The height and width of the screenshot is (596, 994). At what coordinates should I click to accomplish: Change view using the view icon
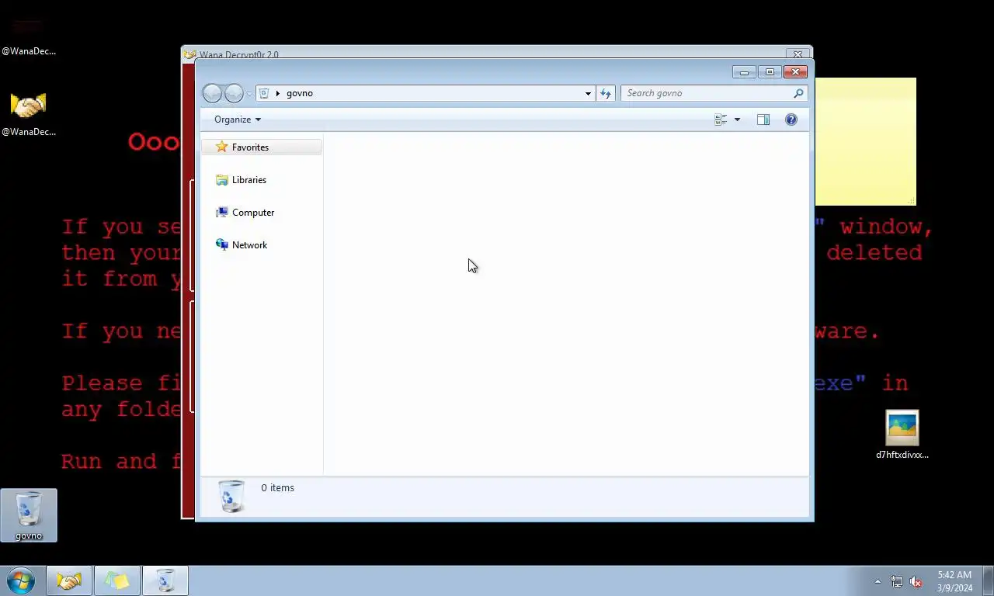[x=721, y=120]
